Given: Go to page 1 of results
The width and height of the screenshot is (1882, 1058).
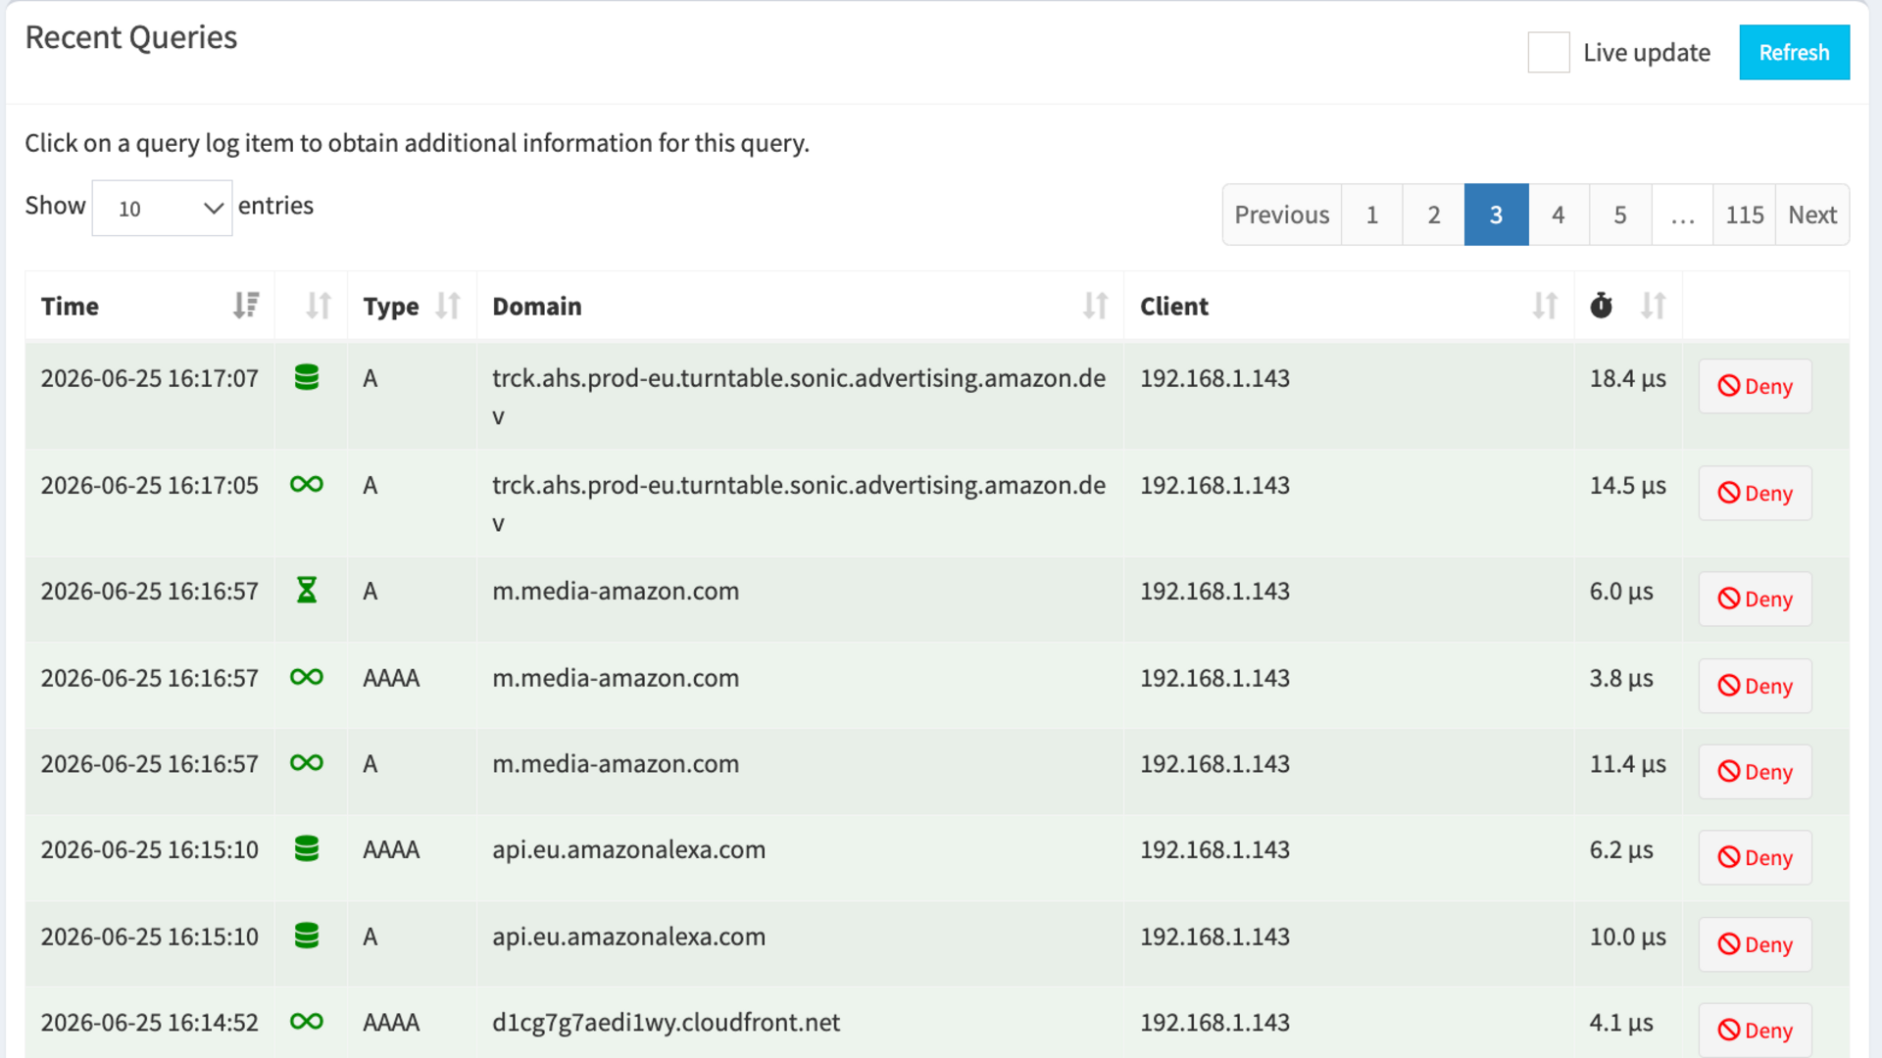Looking at the screenshot, I should click(1371, 215).
